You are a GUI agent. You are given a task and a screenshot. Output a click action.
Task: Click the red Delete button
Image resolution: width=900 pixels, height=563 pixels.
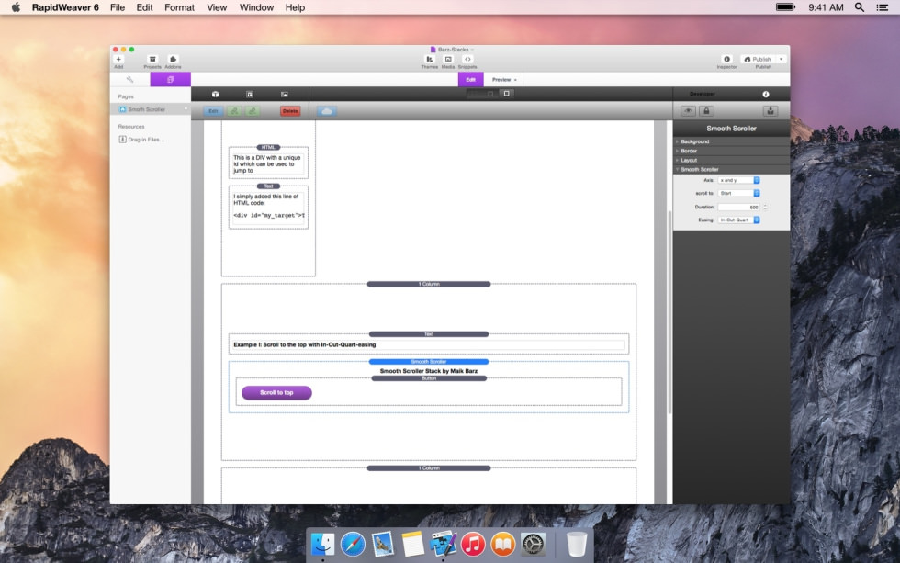point(290,111)
